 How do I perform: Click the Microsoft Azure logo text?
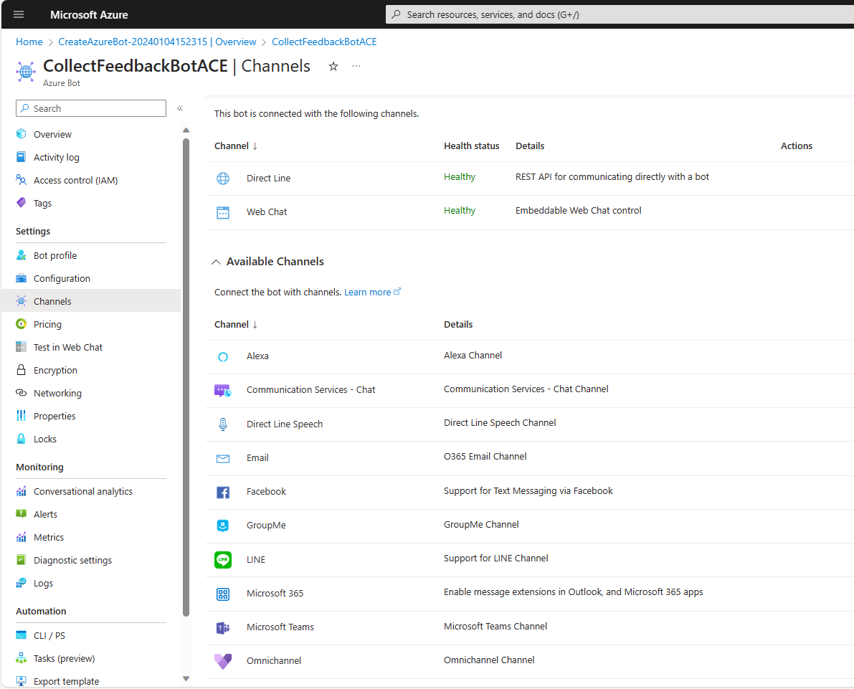point(89,15)
